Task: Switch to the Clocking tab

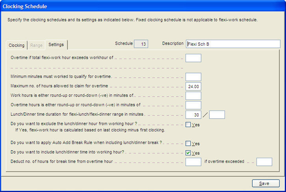Action: pos(17,45)
